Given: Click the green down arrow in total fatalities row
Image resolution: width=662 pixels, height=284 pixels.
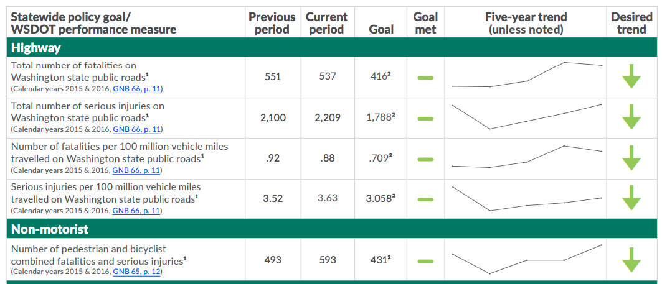Looking at the screenshot, I should pyautogui.click(x=631, y=76).
